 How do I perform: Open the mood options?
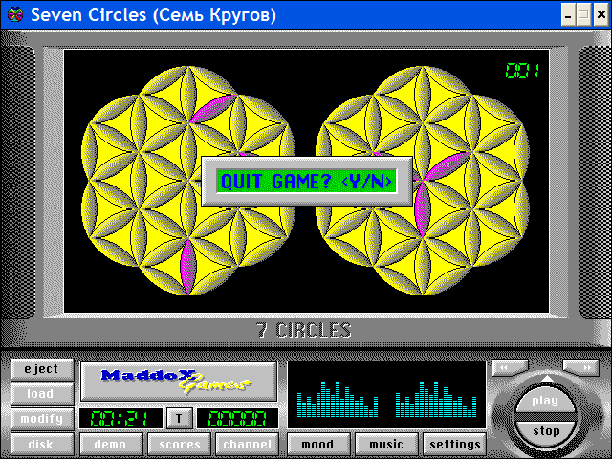pos(318,444)
